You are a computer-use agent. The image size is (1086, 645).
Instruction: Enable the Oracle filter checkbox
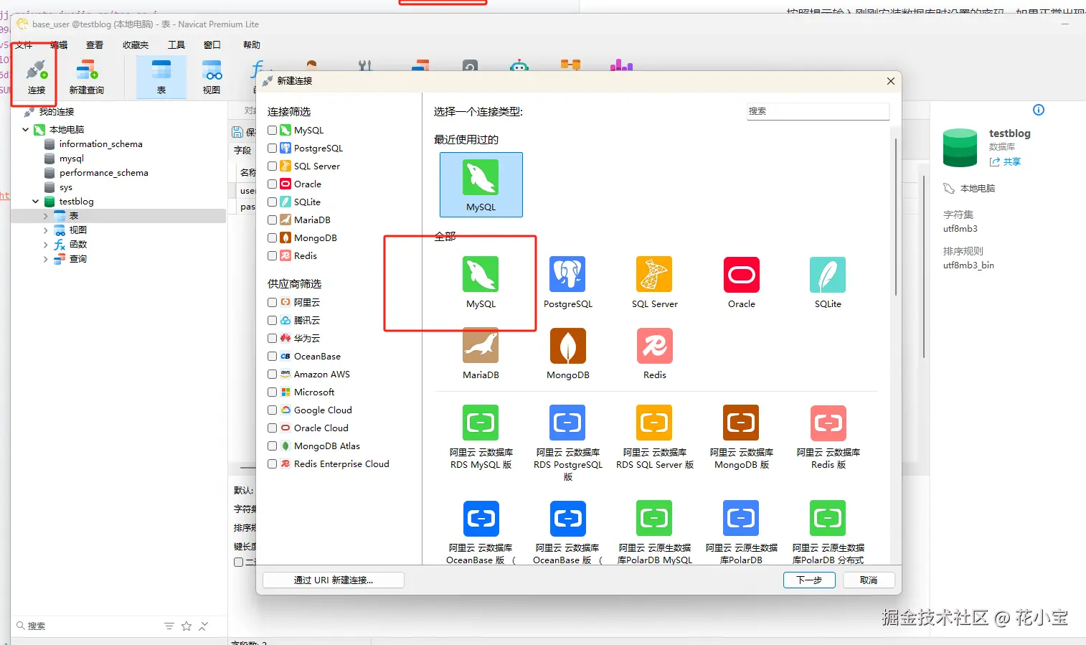(273, 184)
